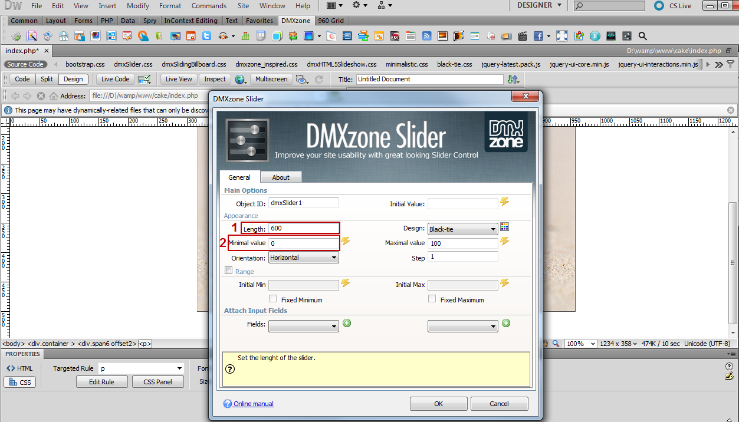739x422 pixels.
Task: Switch to Split view
Action: click(x=47, y=79)
